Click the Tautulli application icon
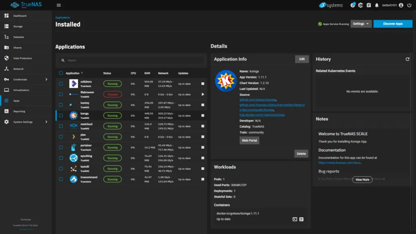Image resolution: width=416 pixels, height=234 pixels. pos(73,168)
